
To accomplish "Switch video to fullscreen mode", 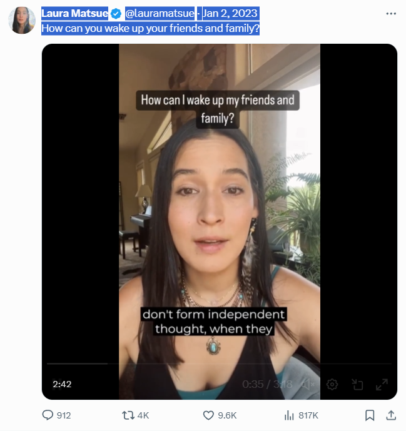I will pyautogui.click(x=382, y=384).
